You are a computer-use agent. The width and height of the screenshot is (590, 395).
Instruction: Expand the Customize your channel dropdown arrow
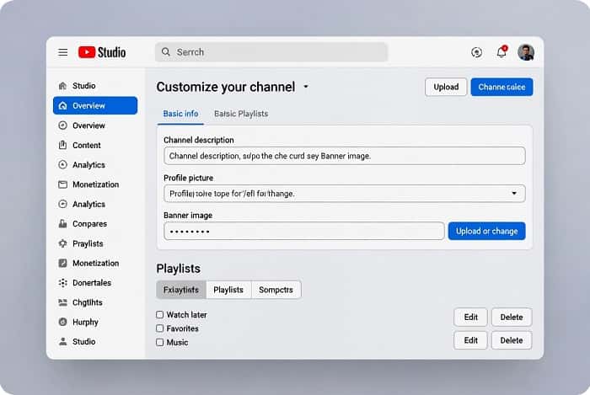(306, 87)
